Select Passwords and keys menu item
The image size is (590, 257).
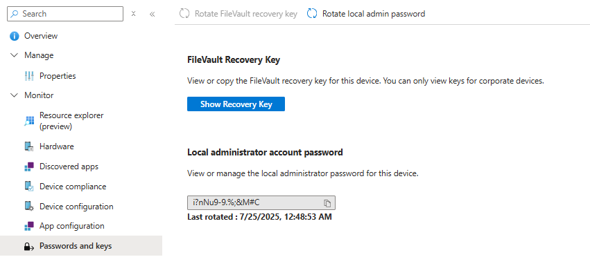pos(81,246)
